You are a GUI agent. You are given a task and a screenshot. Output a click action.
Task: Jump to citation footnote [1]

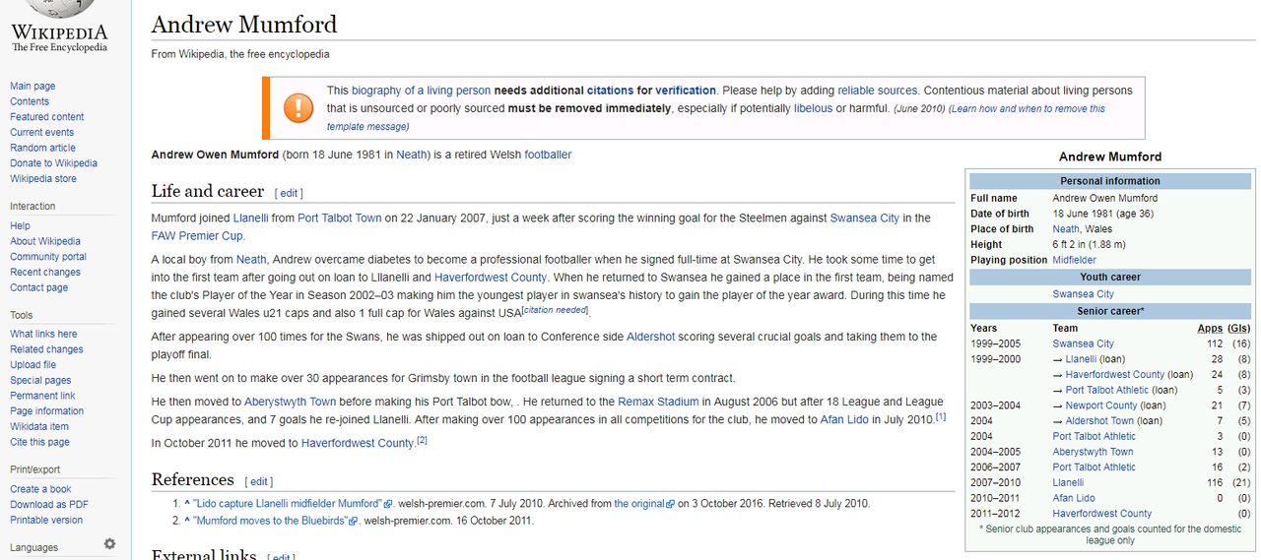[941, 416]
